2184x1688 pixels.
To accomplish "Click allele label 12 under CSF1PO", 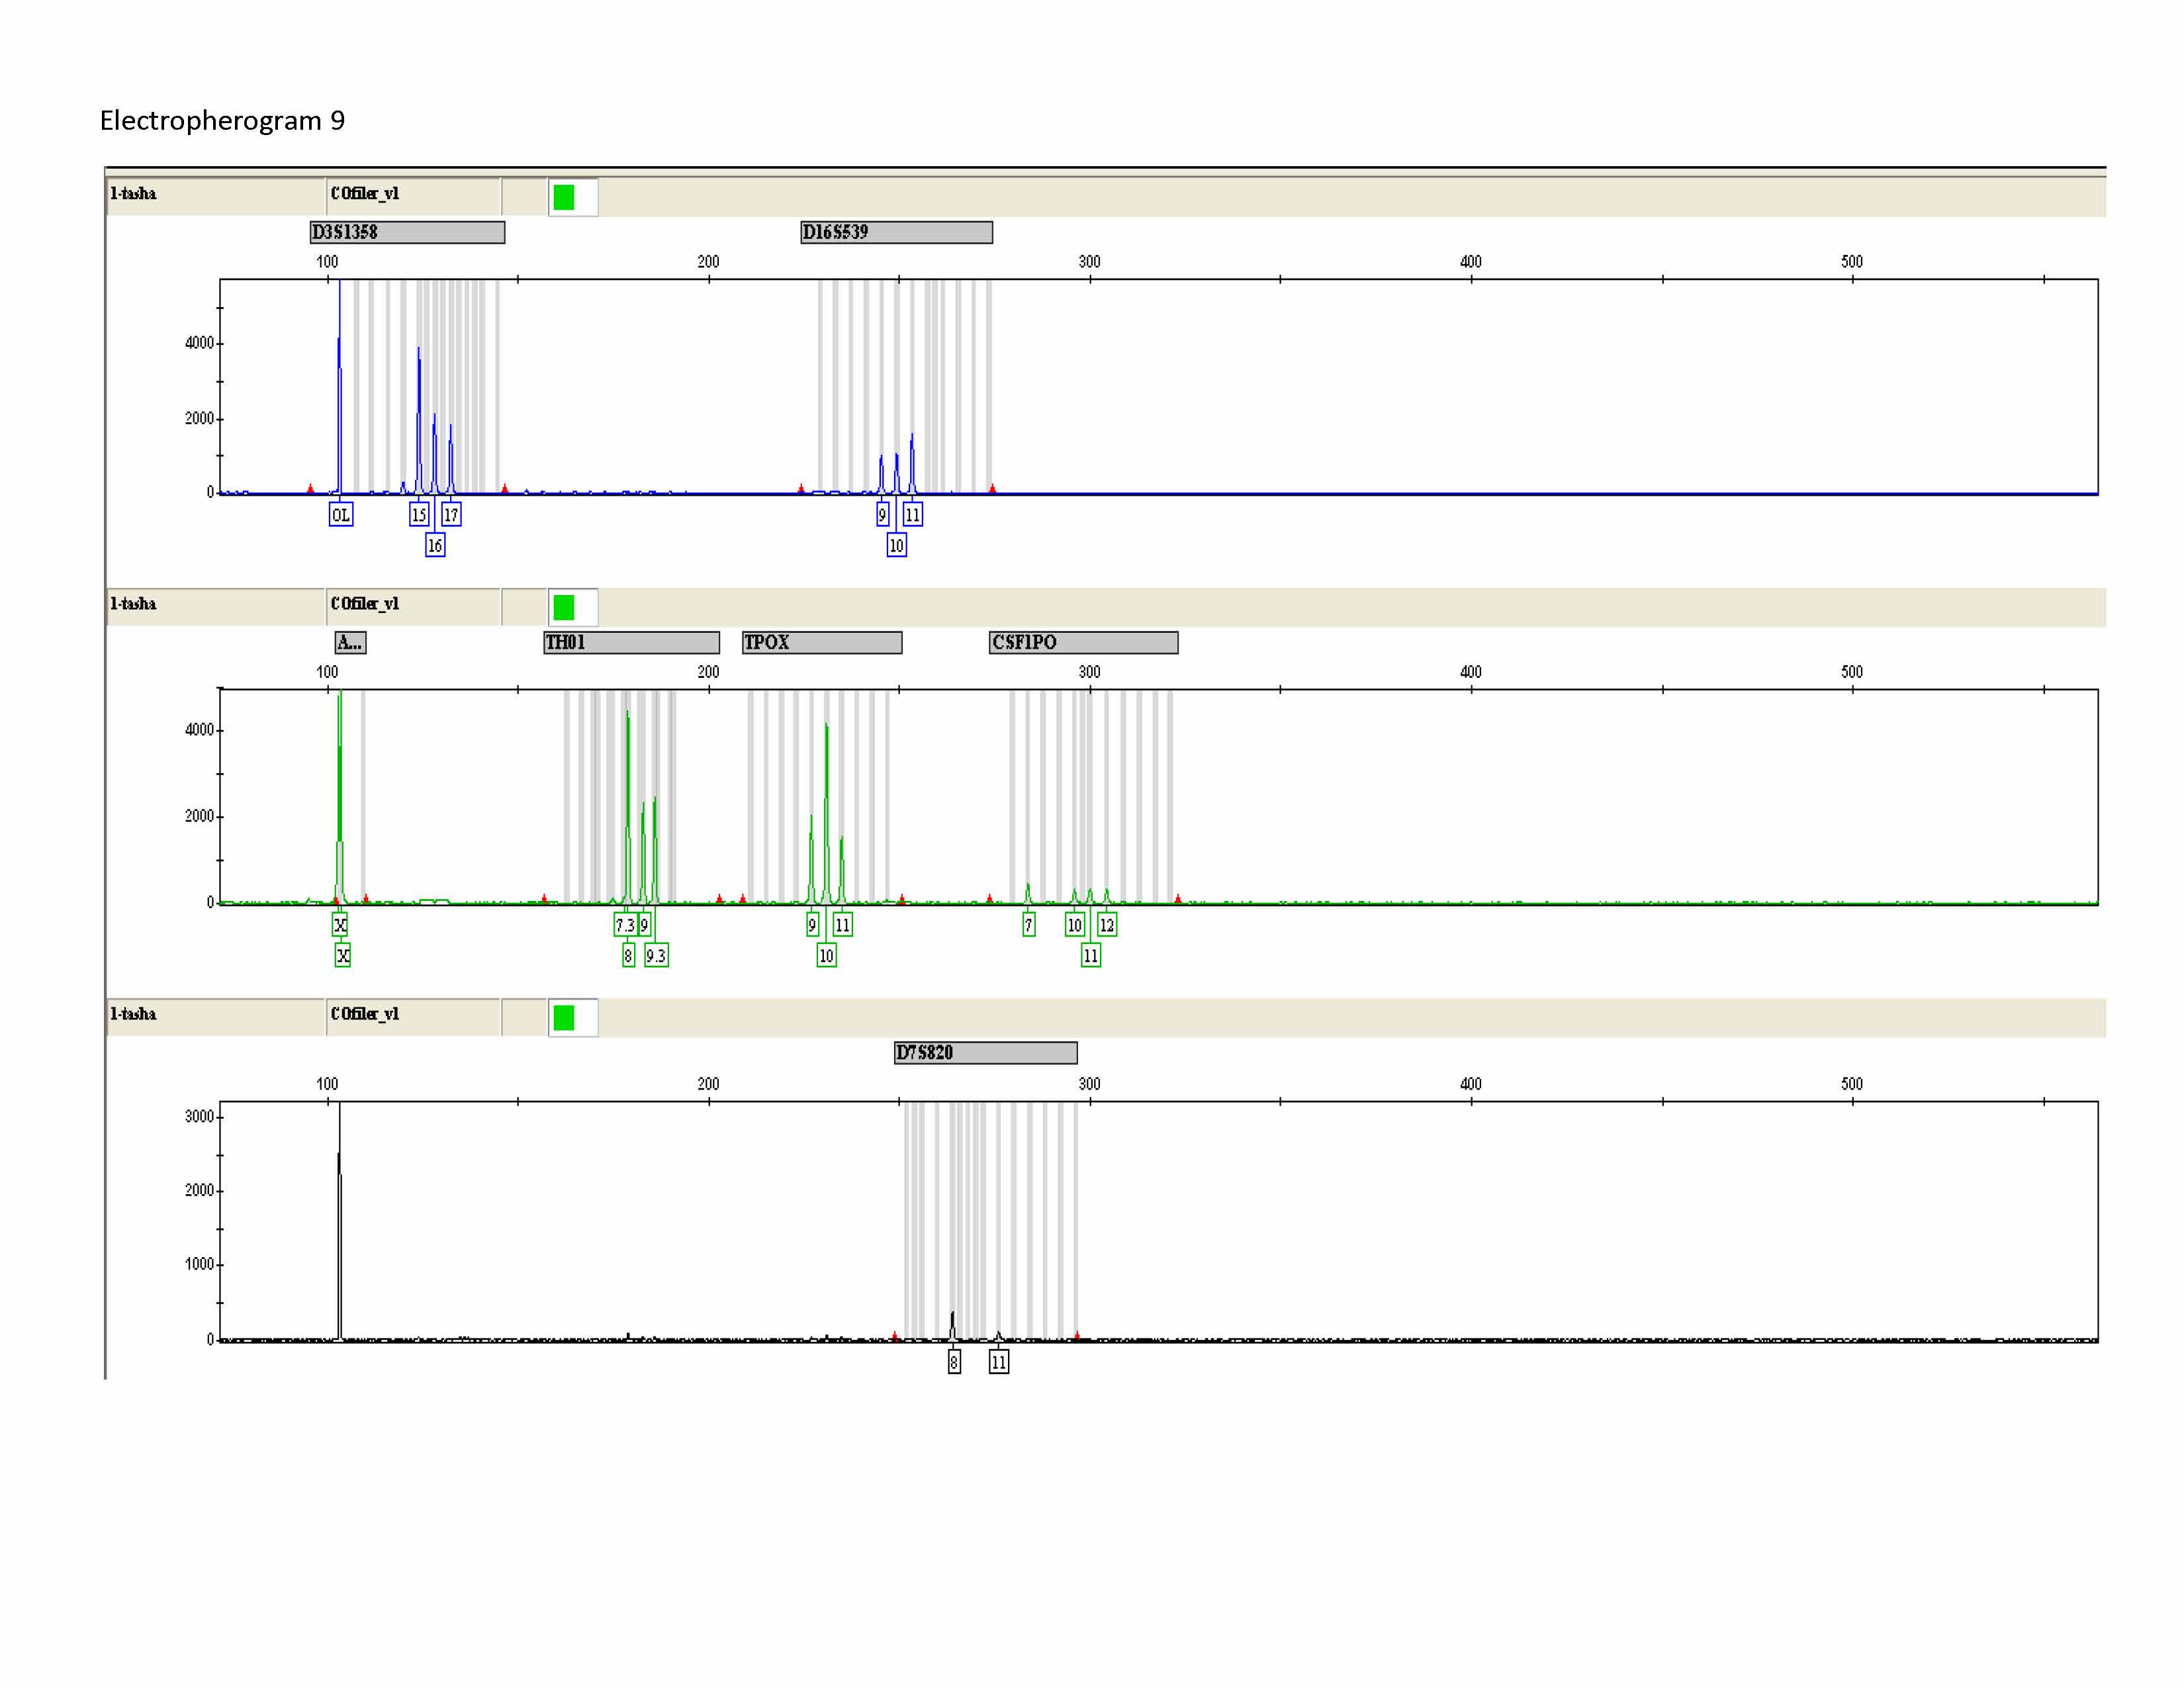I will point(1107,925).
